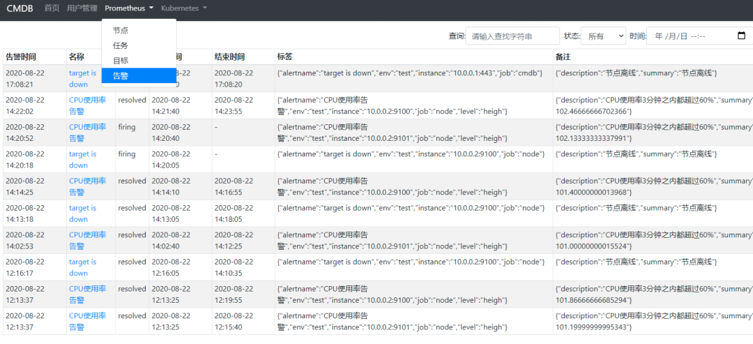Open CPU使用率告警 alert from 14:22:02
The height and width of the screenshot is (344, 753).
point(87,105)
